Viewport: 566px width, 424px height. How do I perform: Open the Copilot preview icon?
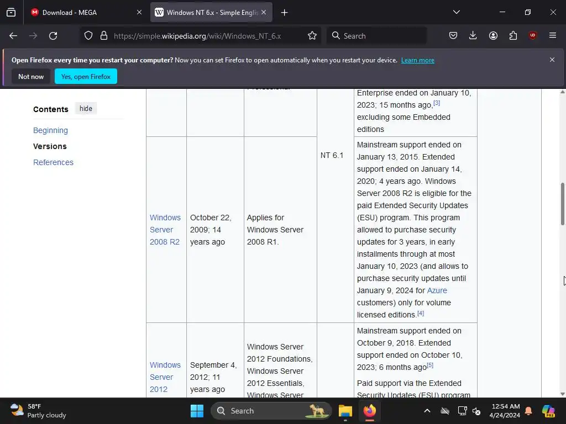coord(548,411)
